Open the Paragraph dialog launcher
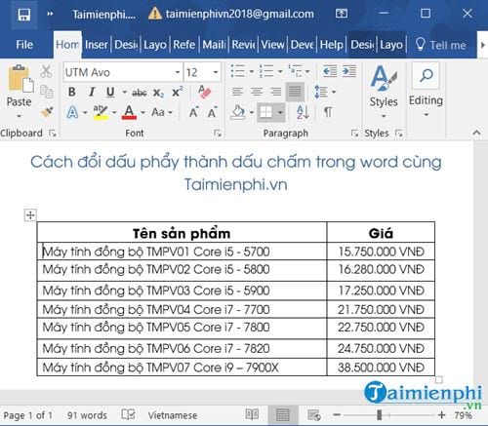488x426 pixels. pyautogui.click(x=354, y=133)
